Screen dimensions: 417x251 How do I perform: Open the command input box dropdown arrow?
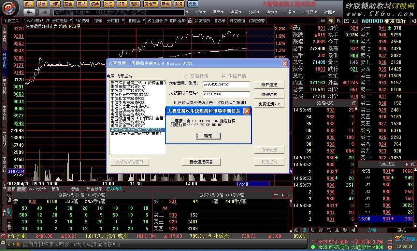[187, 12]
